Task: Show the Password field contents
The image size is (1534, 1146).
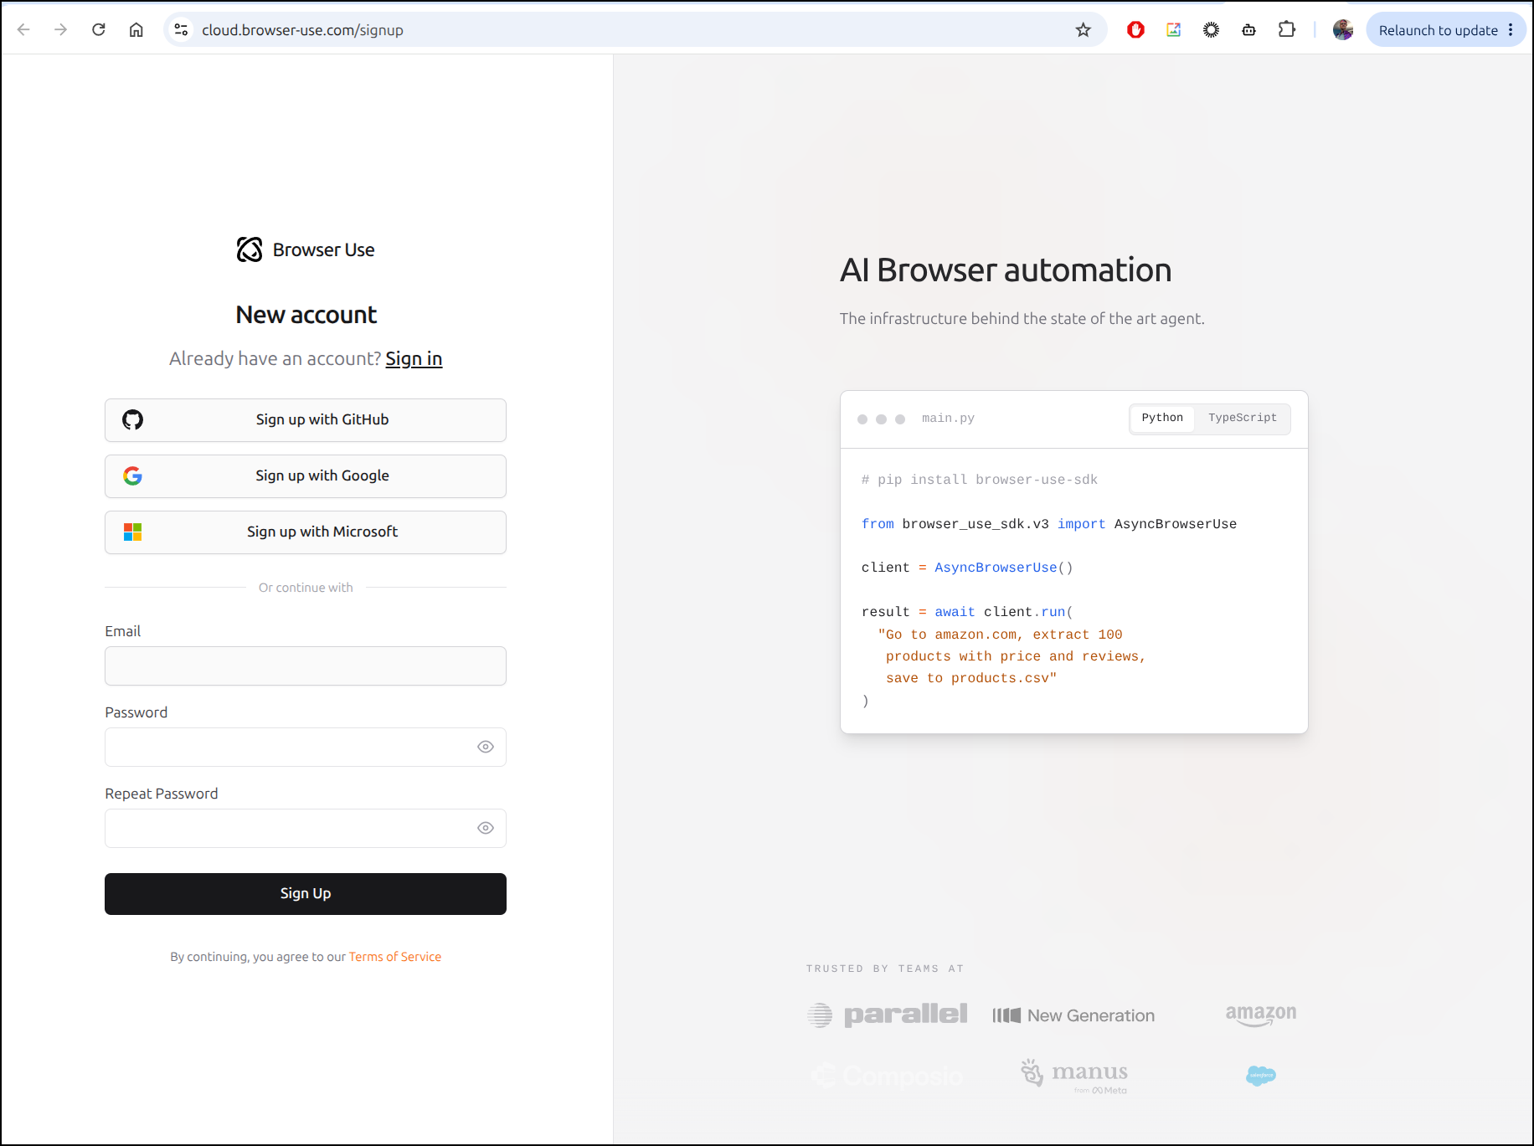Action: (486, 747)
